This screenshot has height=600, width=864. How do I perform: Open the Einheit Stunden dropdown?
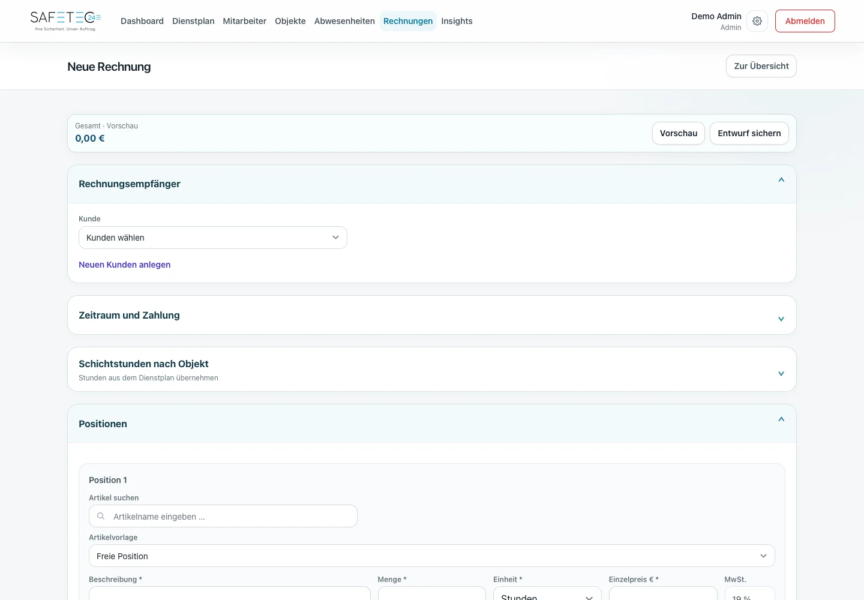[547, 593]
